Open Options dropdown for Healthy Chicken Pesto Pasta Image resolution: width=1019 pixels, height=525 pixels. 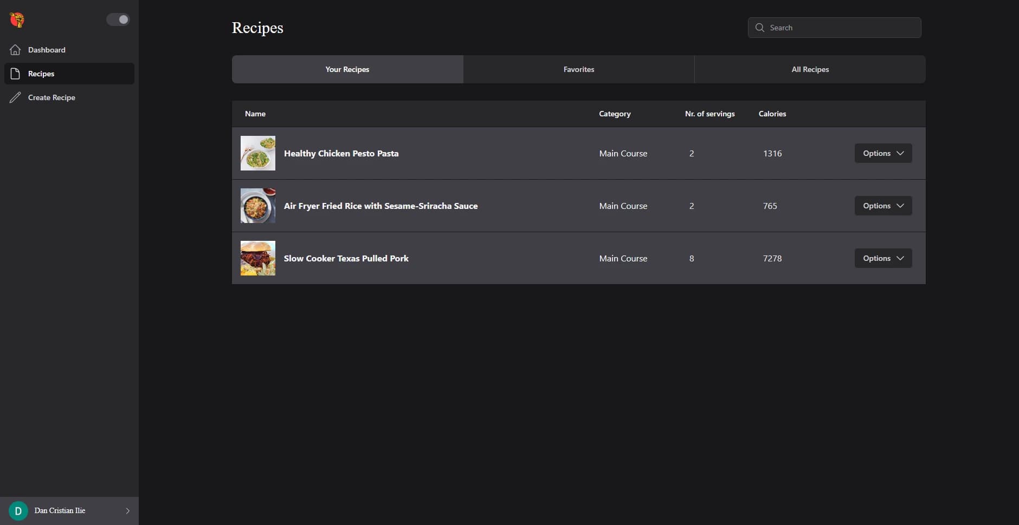point(883,153)
